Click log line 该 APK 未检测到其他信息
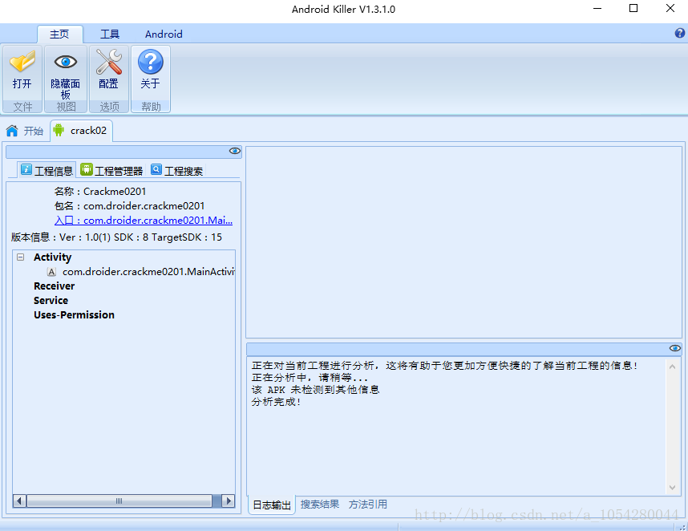This screenshot has width=688, height=531. pos(315,390)
